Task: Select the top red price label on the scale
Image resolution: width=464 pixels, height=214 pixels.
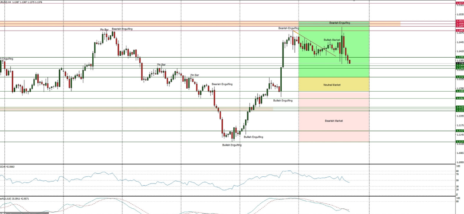Action: tap(460, 3)
